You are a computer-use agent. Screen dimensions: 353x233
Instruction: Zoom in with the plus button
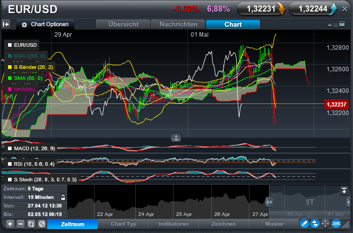point(10,224)
